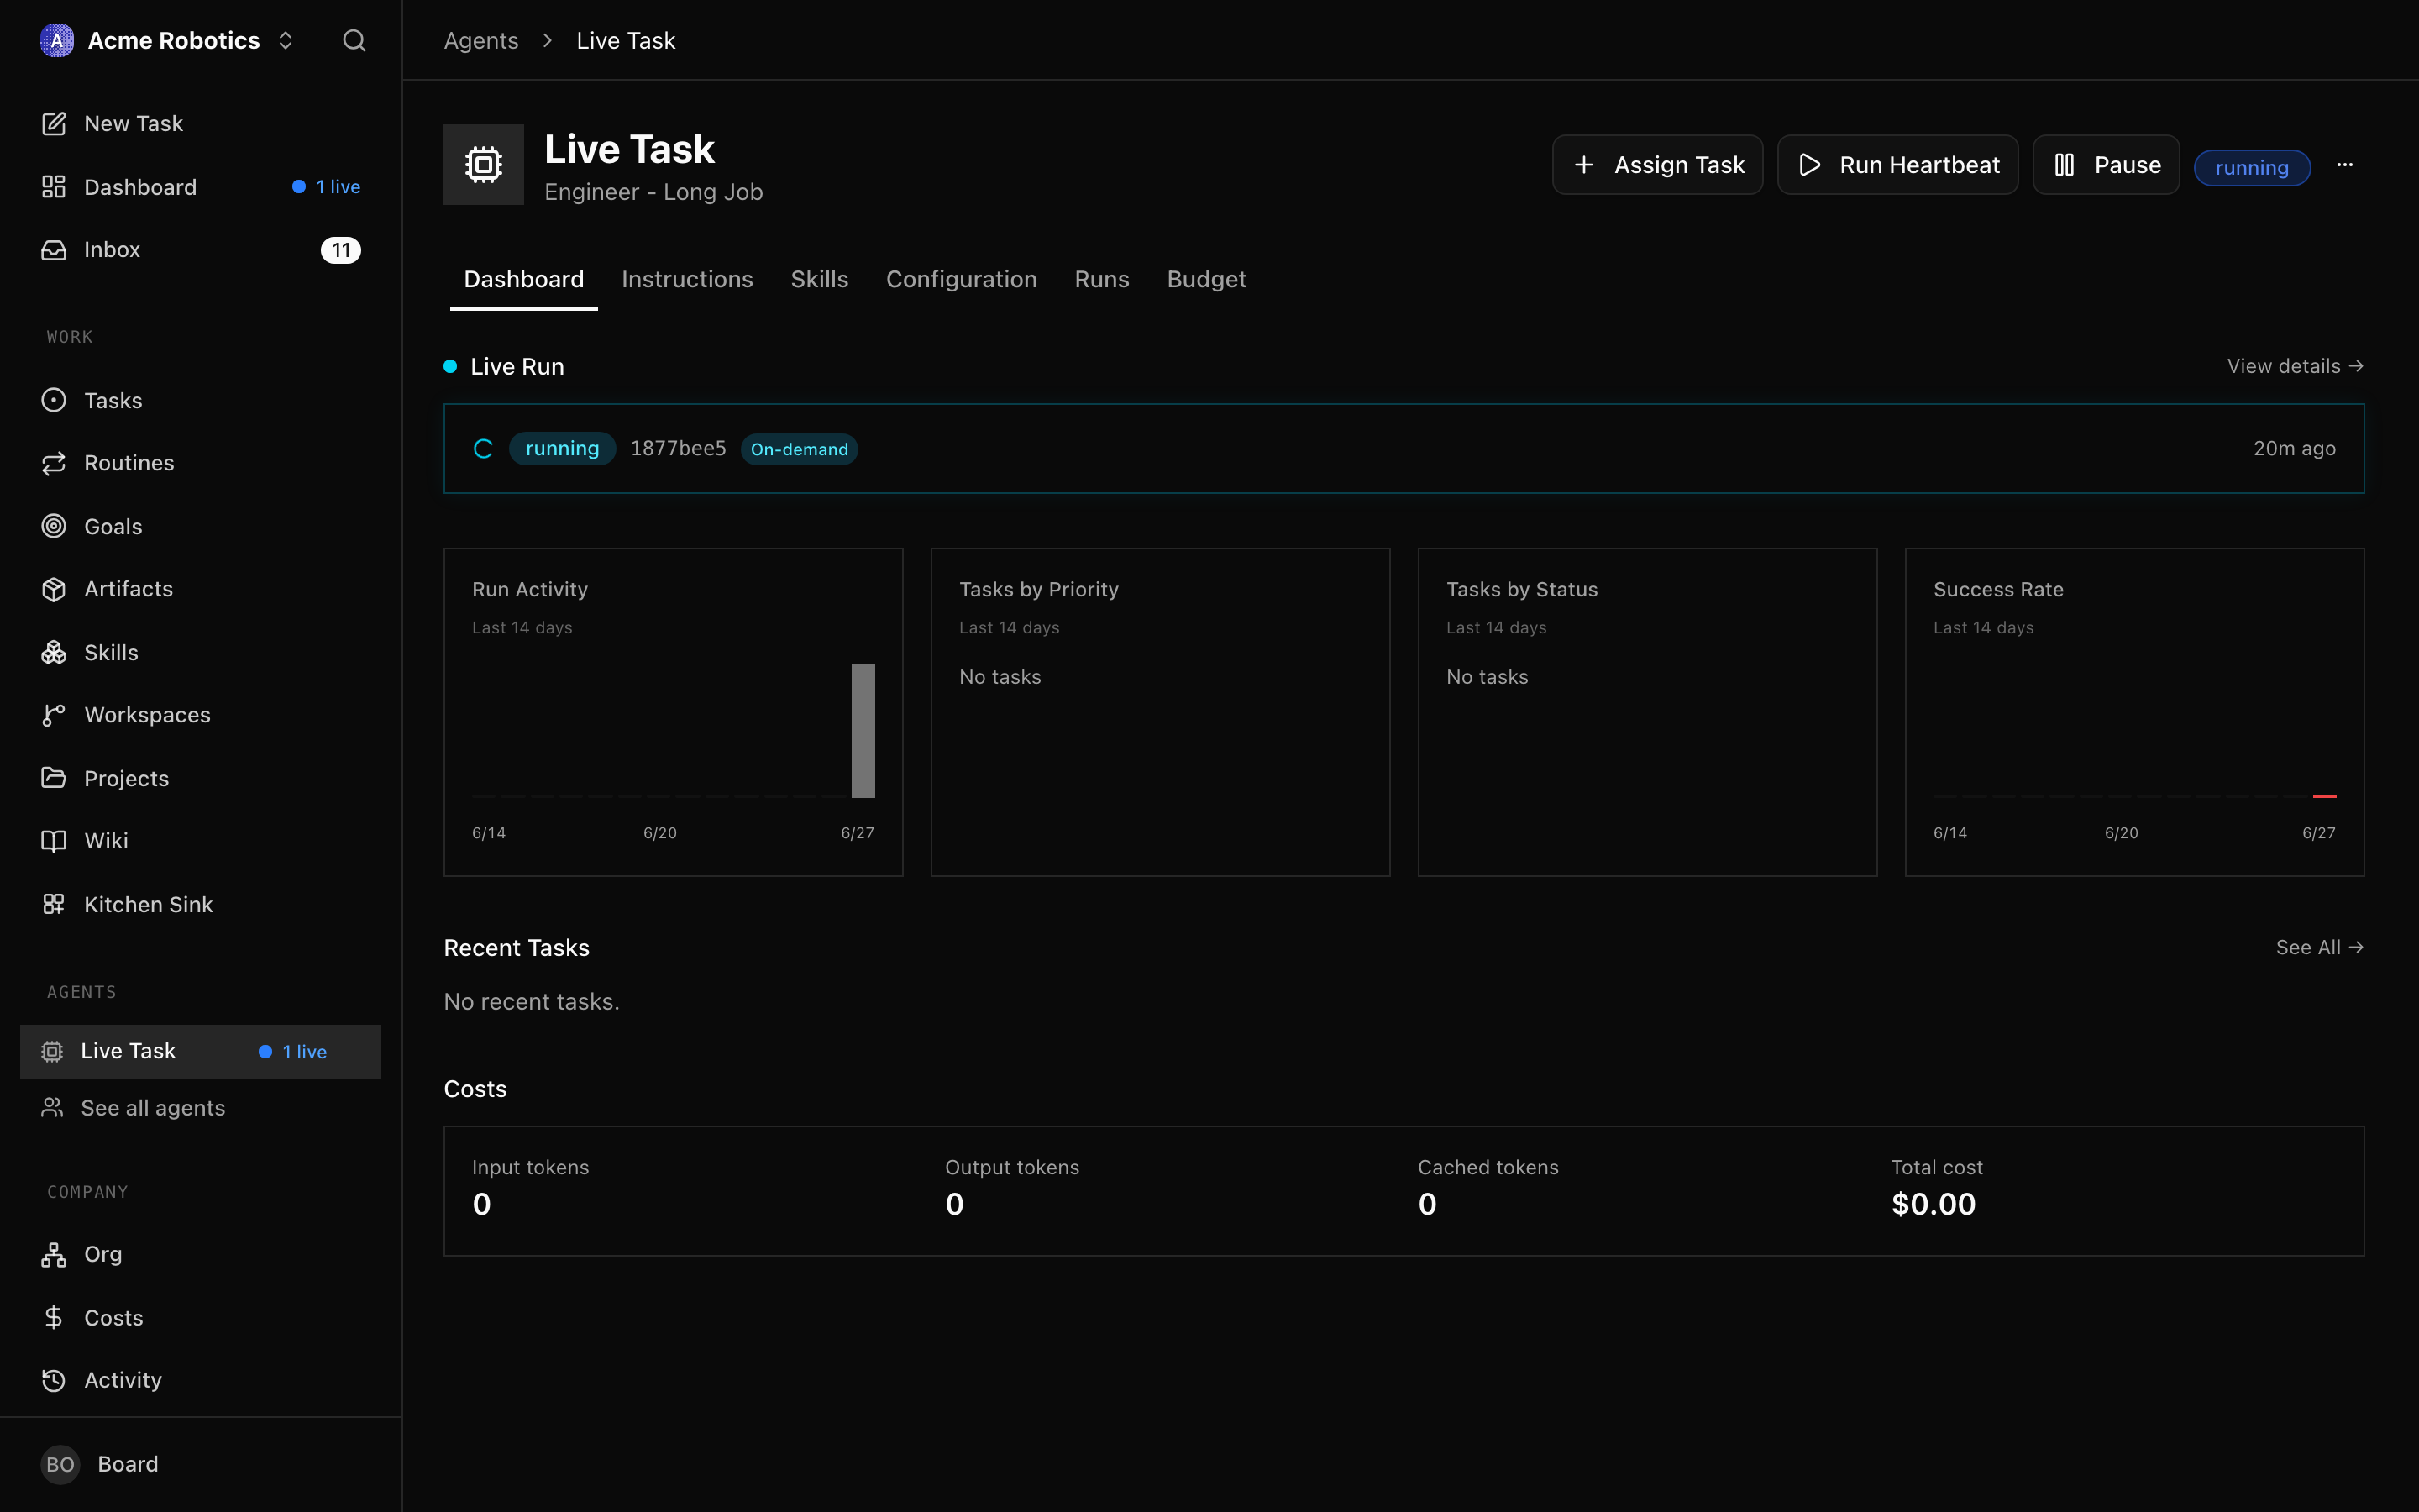Switch to the agent Skills tab
Image resolution: width=2419 pixels, height=1512 pixels.
tap(820, 279)
